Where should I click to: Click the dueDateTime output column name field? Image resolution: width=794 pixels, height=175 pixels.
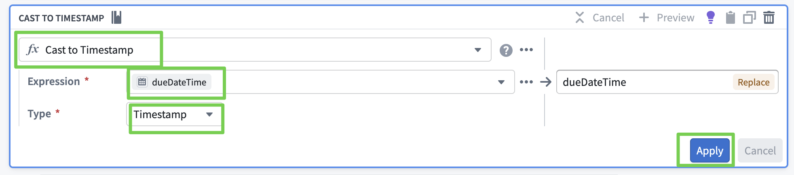click(643, 82)
